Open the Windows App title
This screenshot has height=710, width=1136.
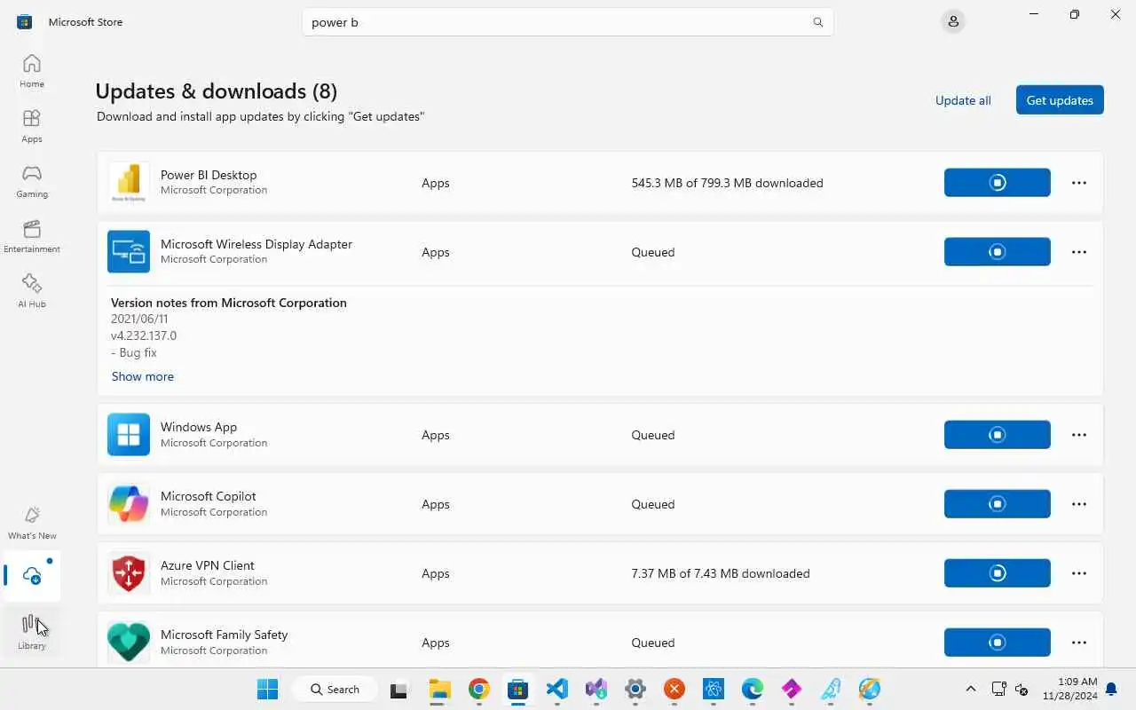point(199,427)
